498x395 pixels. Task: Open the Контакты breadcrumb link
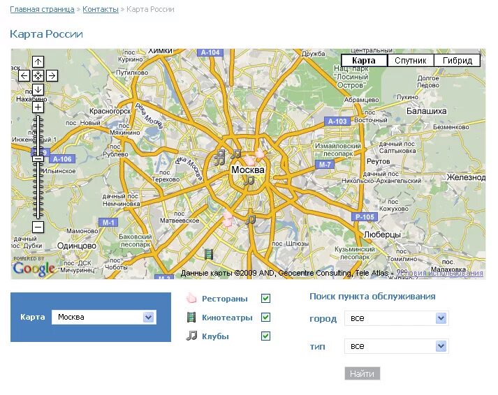(101, 10)
